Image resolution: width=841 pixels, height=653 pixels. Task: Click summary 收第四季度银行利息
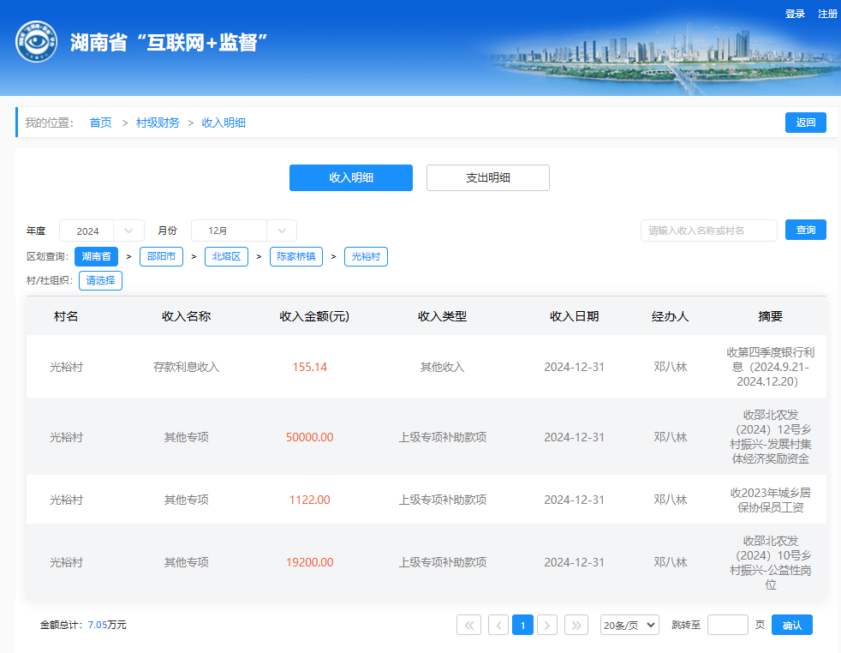[x=770, y=367]
